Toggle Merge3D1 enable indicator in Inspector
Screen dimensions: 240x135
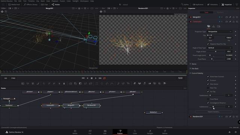pos(190,17)
